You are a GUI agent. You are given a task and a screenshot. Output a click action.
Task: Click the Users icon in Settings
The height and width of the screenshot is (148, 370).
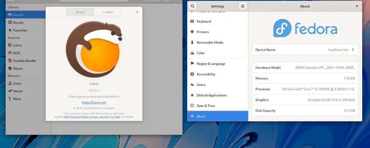pyautogui.click(x=192, y=84)
